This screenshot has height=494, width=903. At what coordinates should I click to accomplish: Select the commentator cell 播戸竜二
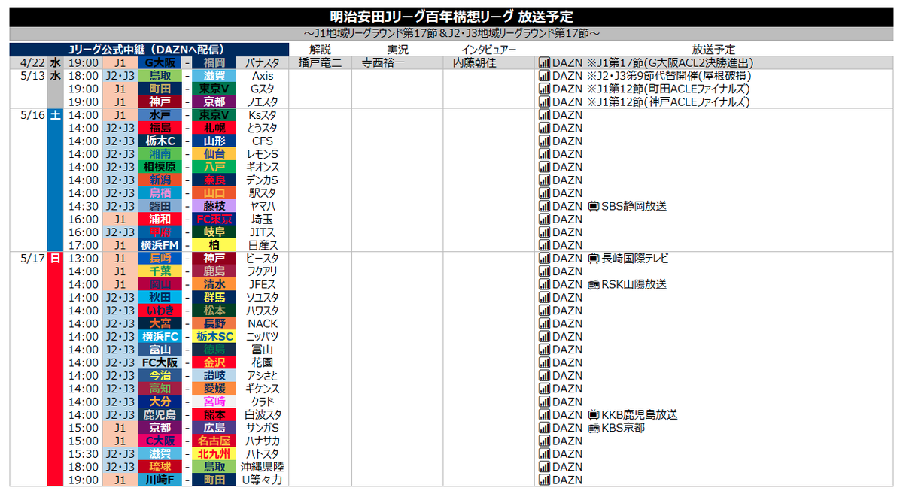[321, 63]
